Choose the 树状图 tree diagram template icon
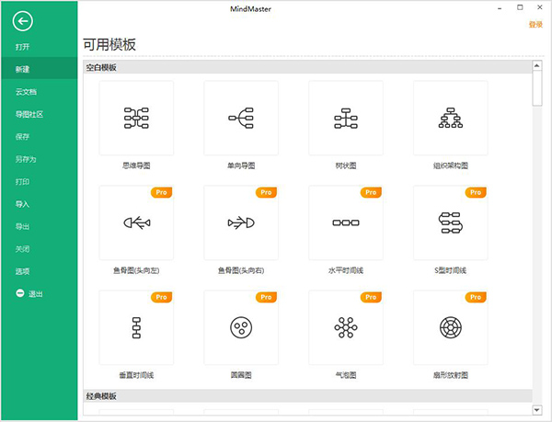 click(x=346, y=118)
